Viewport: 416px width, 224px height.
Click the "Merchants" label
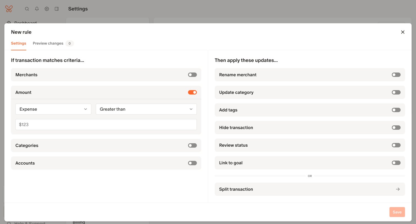(x=26, y=75)
